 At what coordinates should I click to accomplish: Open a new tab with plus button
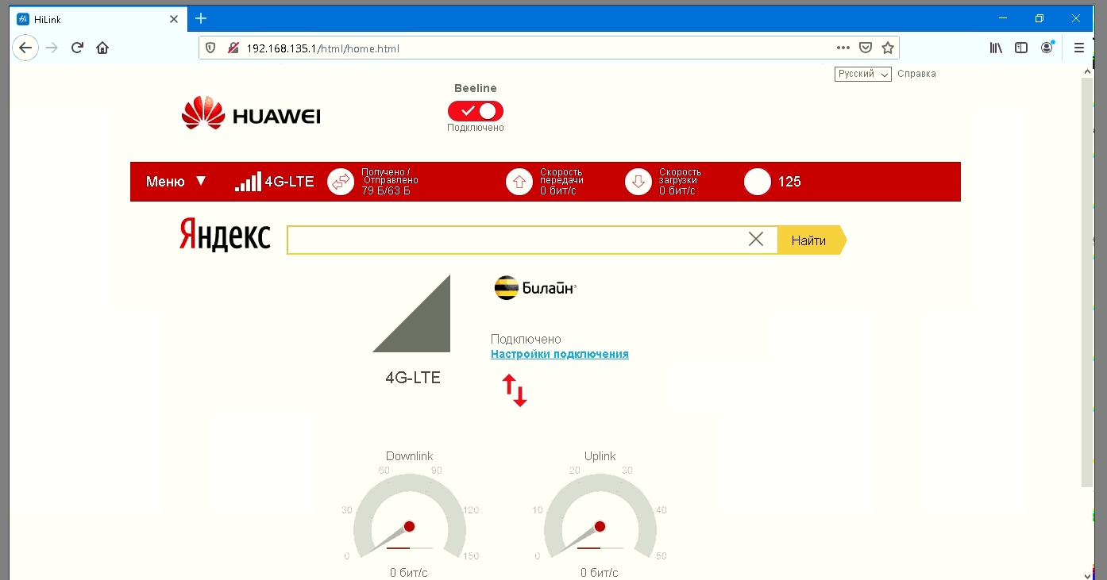(x=201, y=18)
